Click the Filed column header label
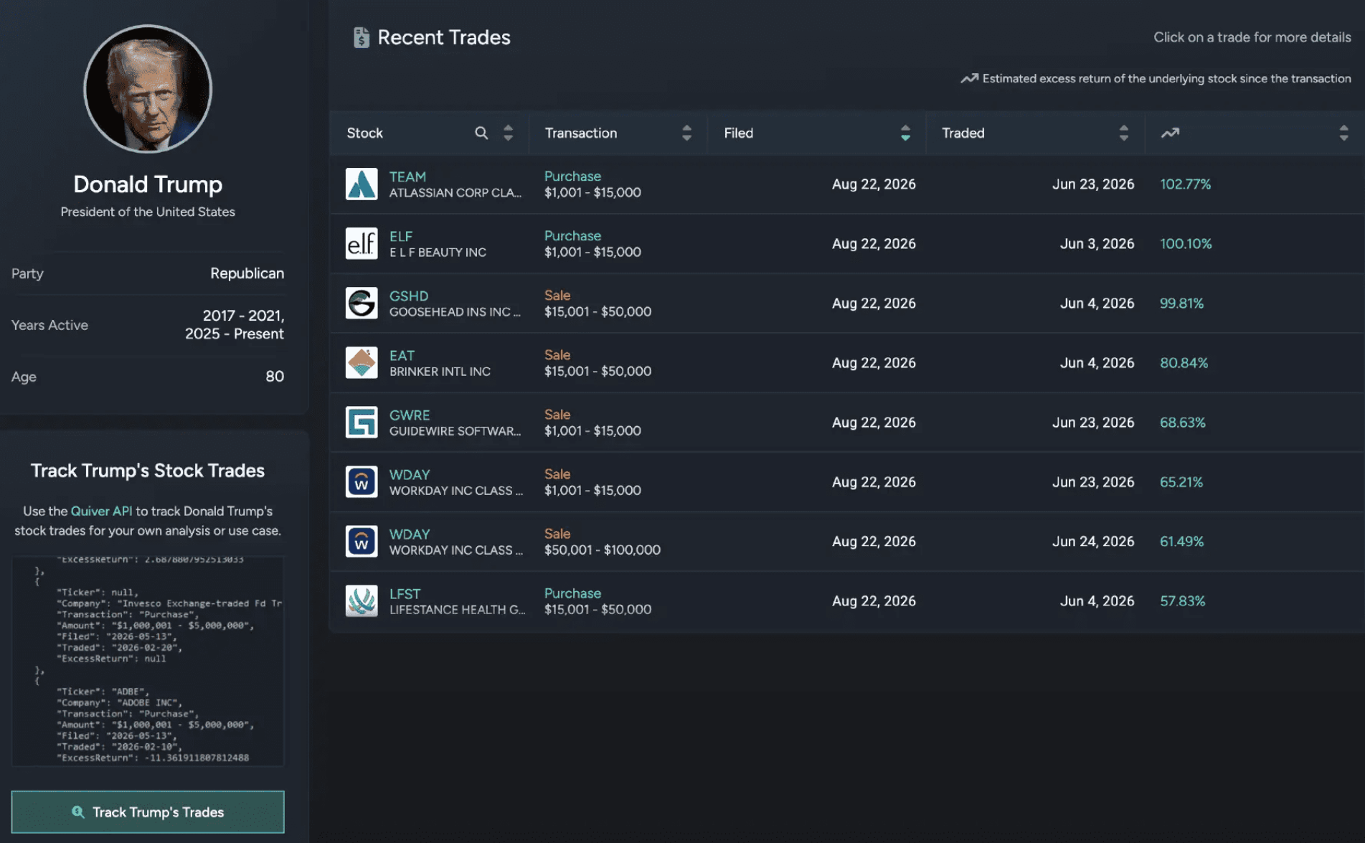Screen dimensions: 1365x843 738,133
